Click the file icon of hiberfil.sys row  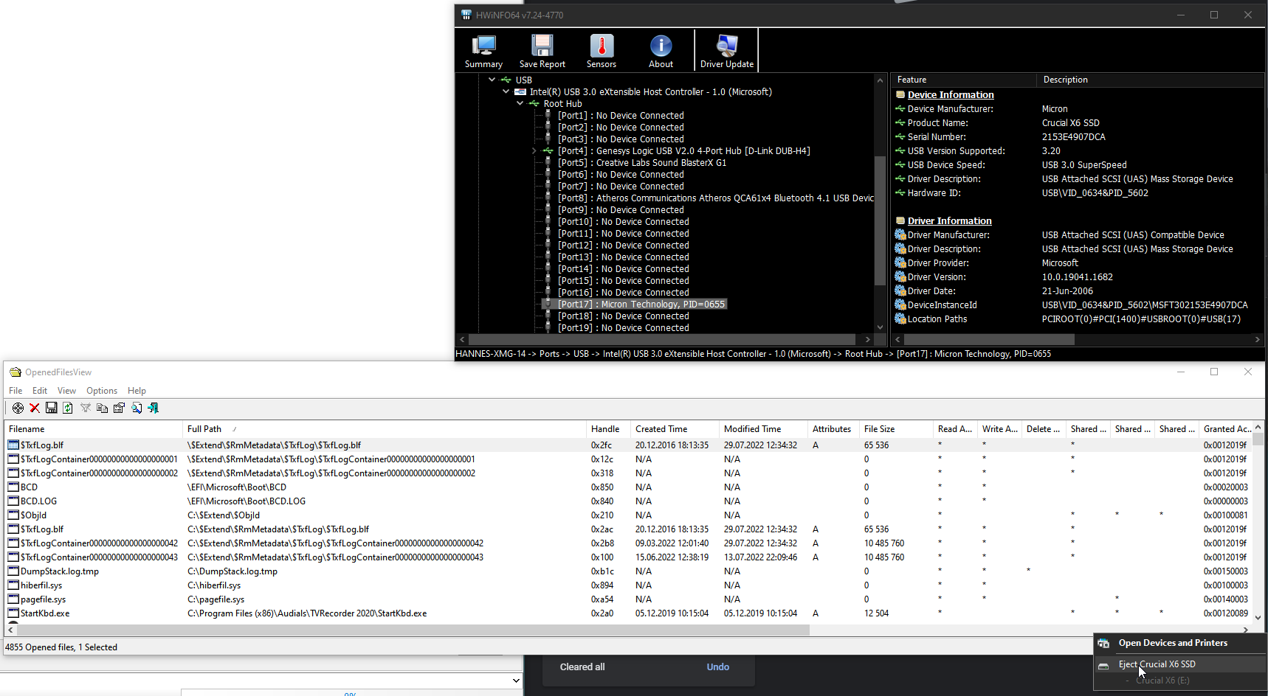click(13, 585)
